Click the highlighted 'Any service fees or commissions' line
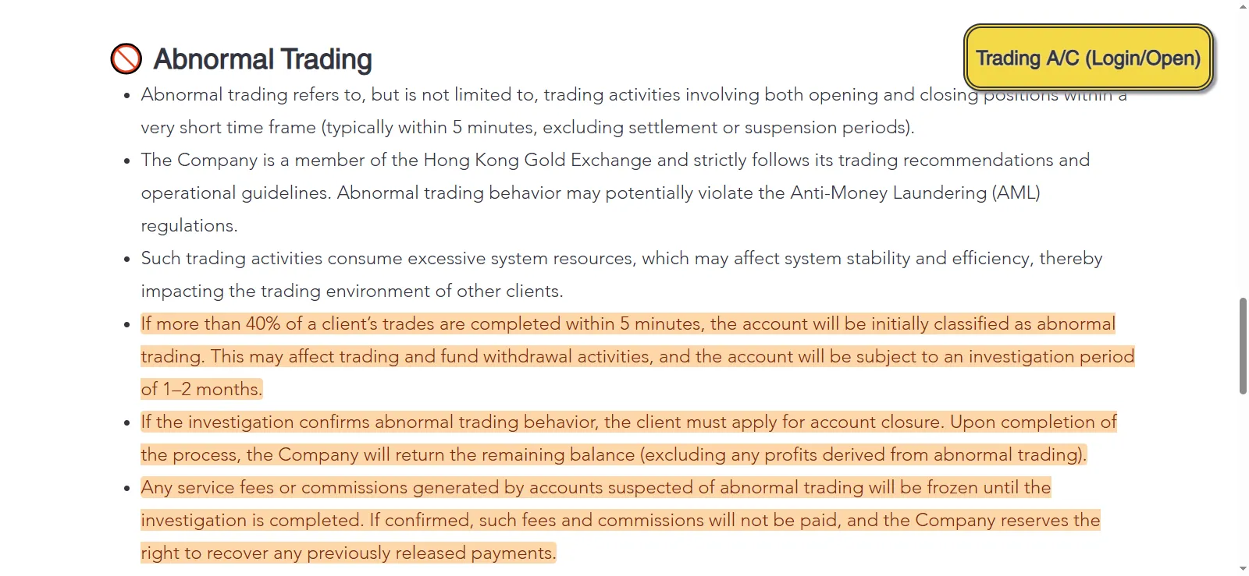Viewport: 1249px width, 576px height. click(596, 487)
